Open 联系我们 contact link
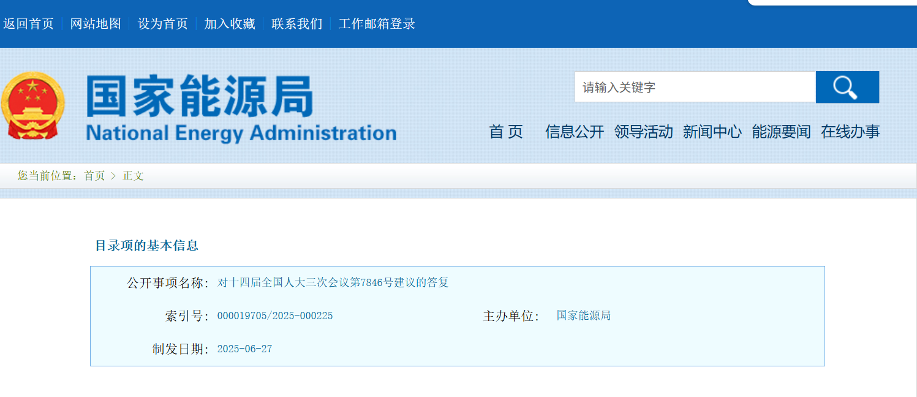 click(x=297, y=24)
